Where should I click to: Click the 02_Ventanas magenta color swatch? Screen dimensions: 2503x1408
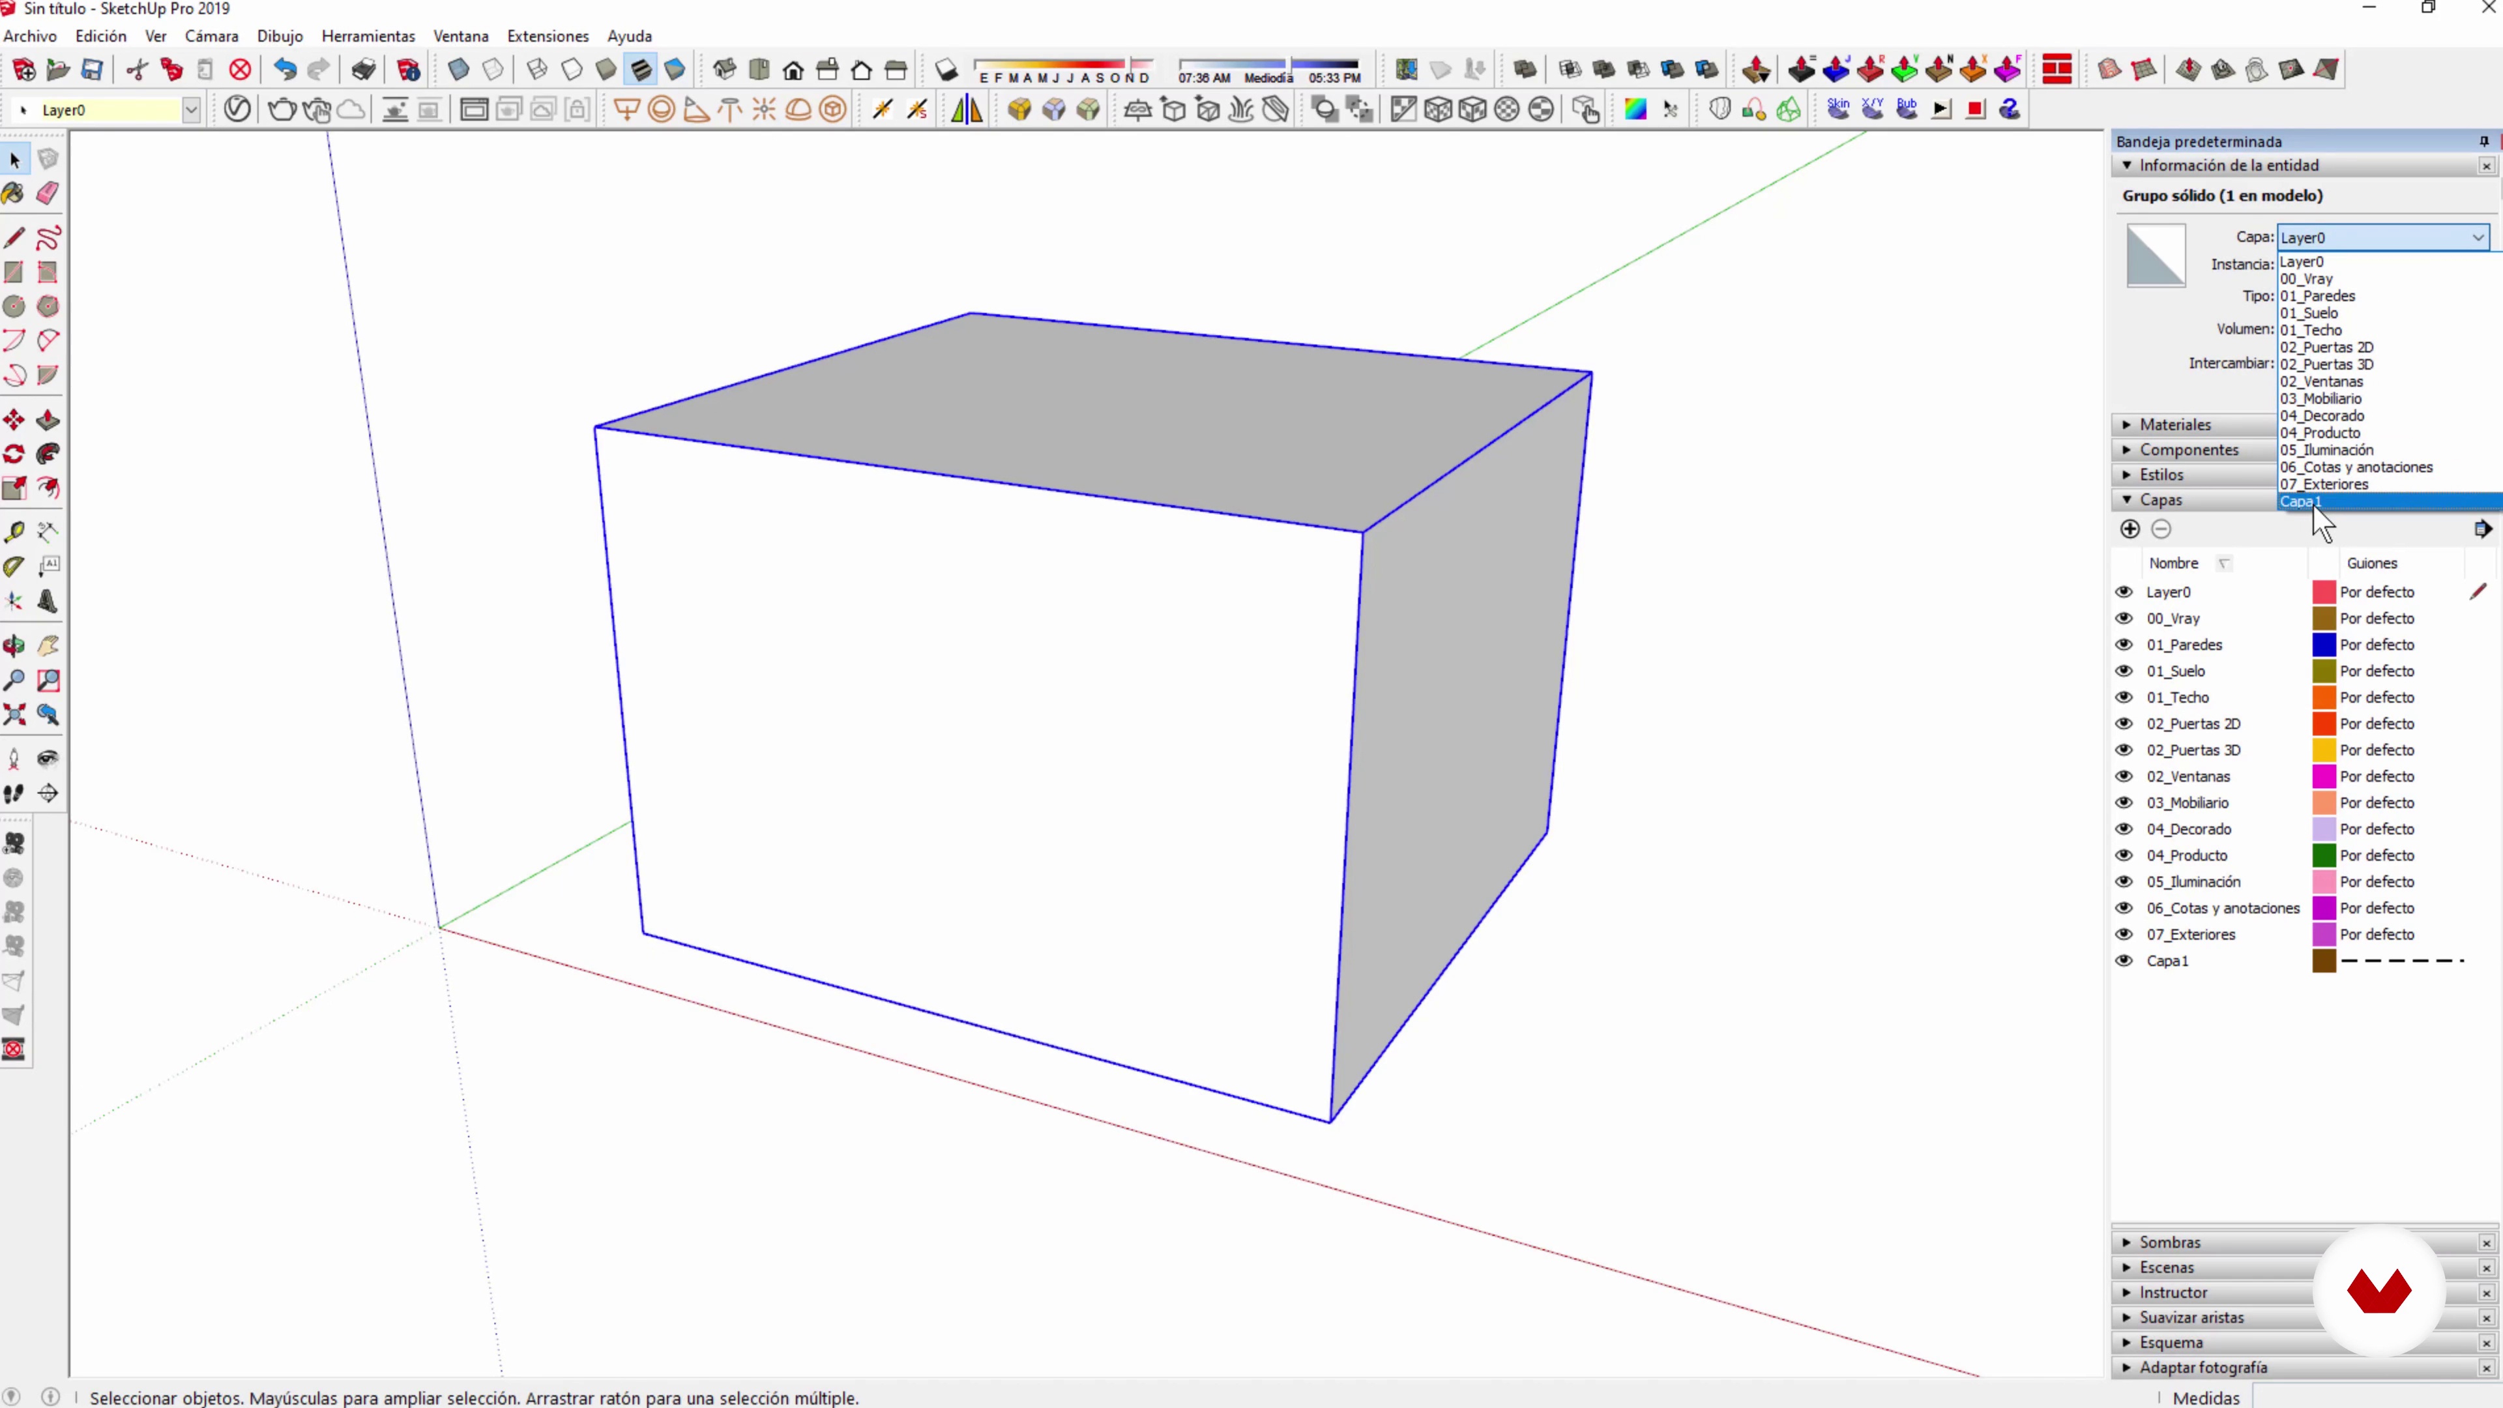(x=2323, y=776)
